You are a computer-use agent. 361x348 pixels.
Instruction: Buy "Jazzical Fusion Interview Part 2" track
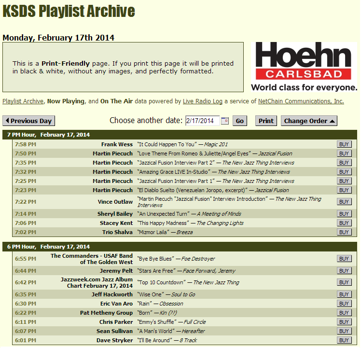pos(344,163)
